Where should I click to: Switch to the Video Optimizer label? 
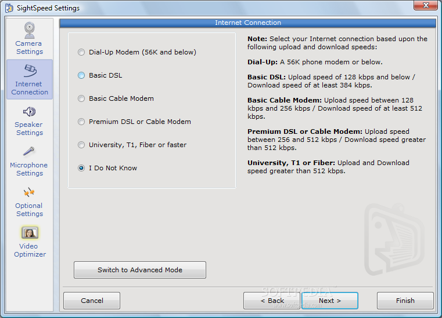click(x=30, y=250)
